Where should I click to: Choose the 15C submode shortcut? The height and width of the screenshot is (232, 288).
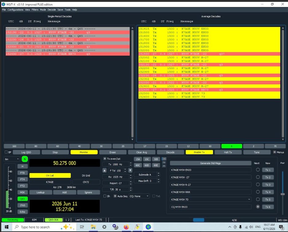[147, 159]
